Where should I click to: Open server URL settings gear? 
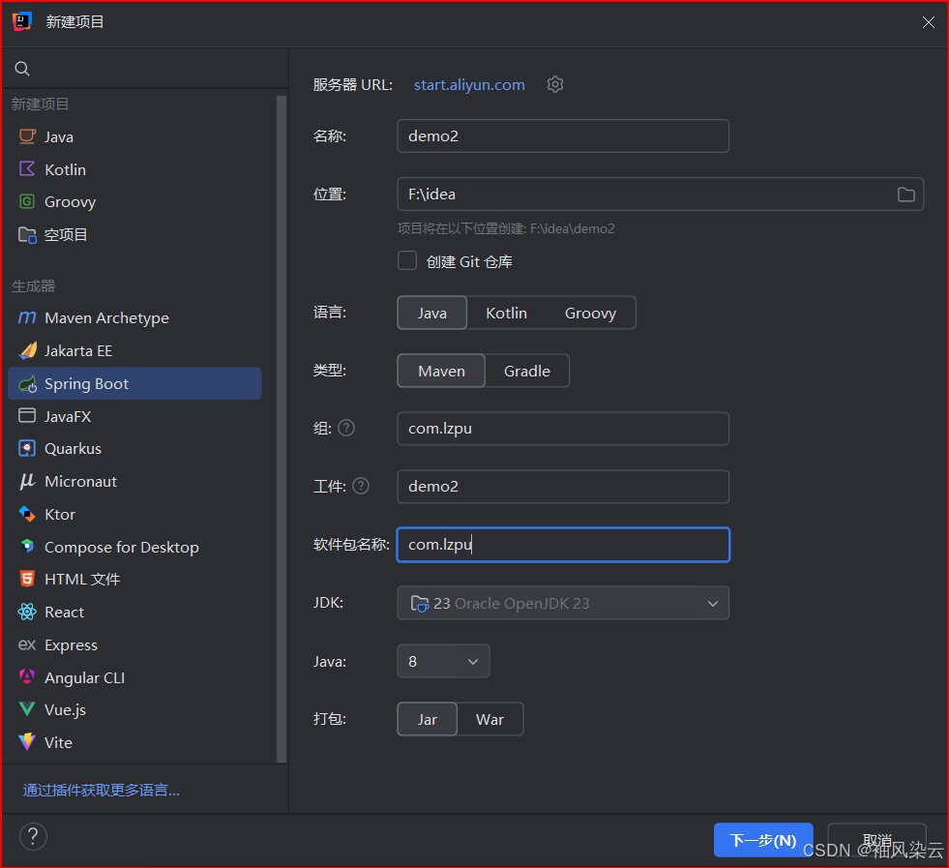point(555,84)
